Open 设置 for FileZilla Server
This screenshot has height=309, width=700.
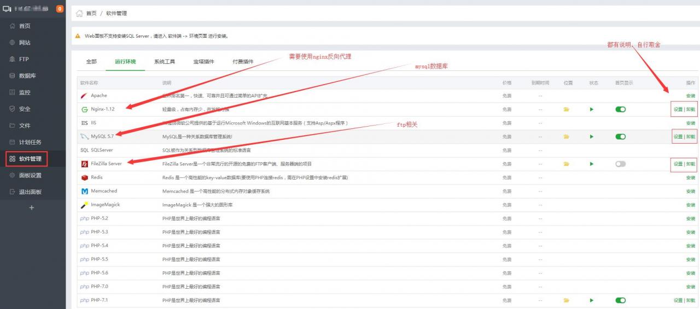click(678, 164)
